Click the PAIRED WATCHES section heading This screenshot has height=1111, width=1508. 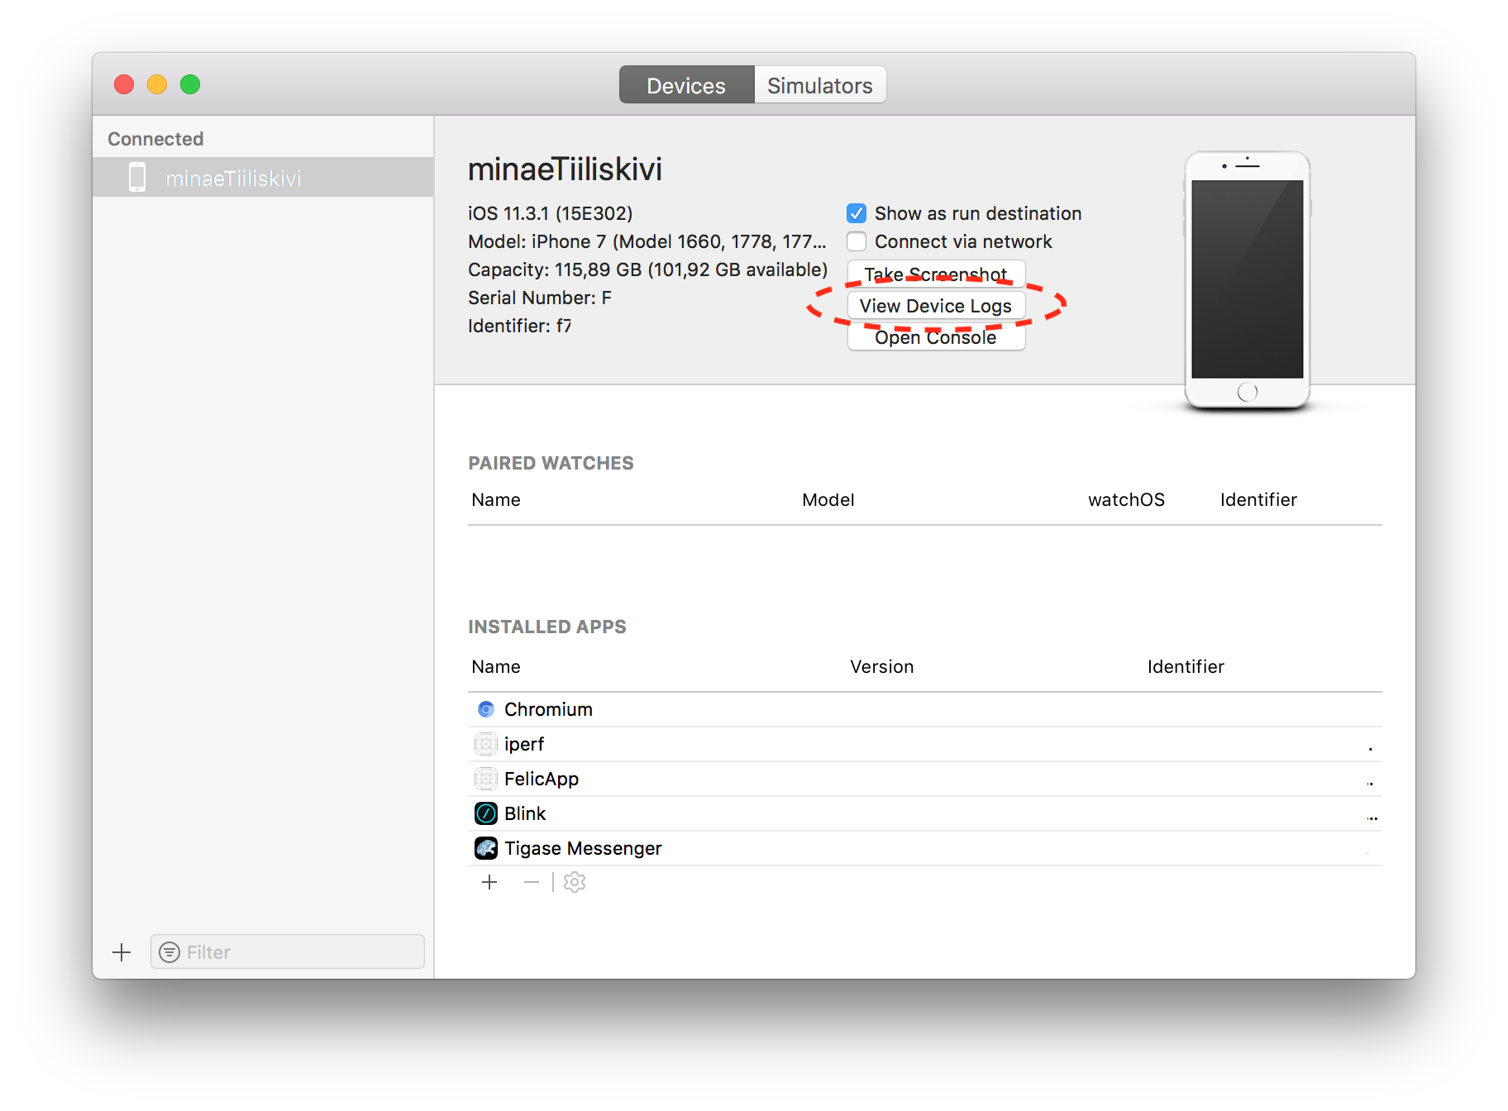(551, 463)
